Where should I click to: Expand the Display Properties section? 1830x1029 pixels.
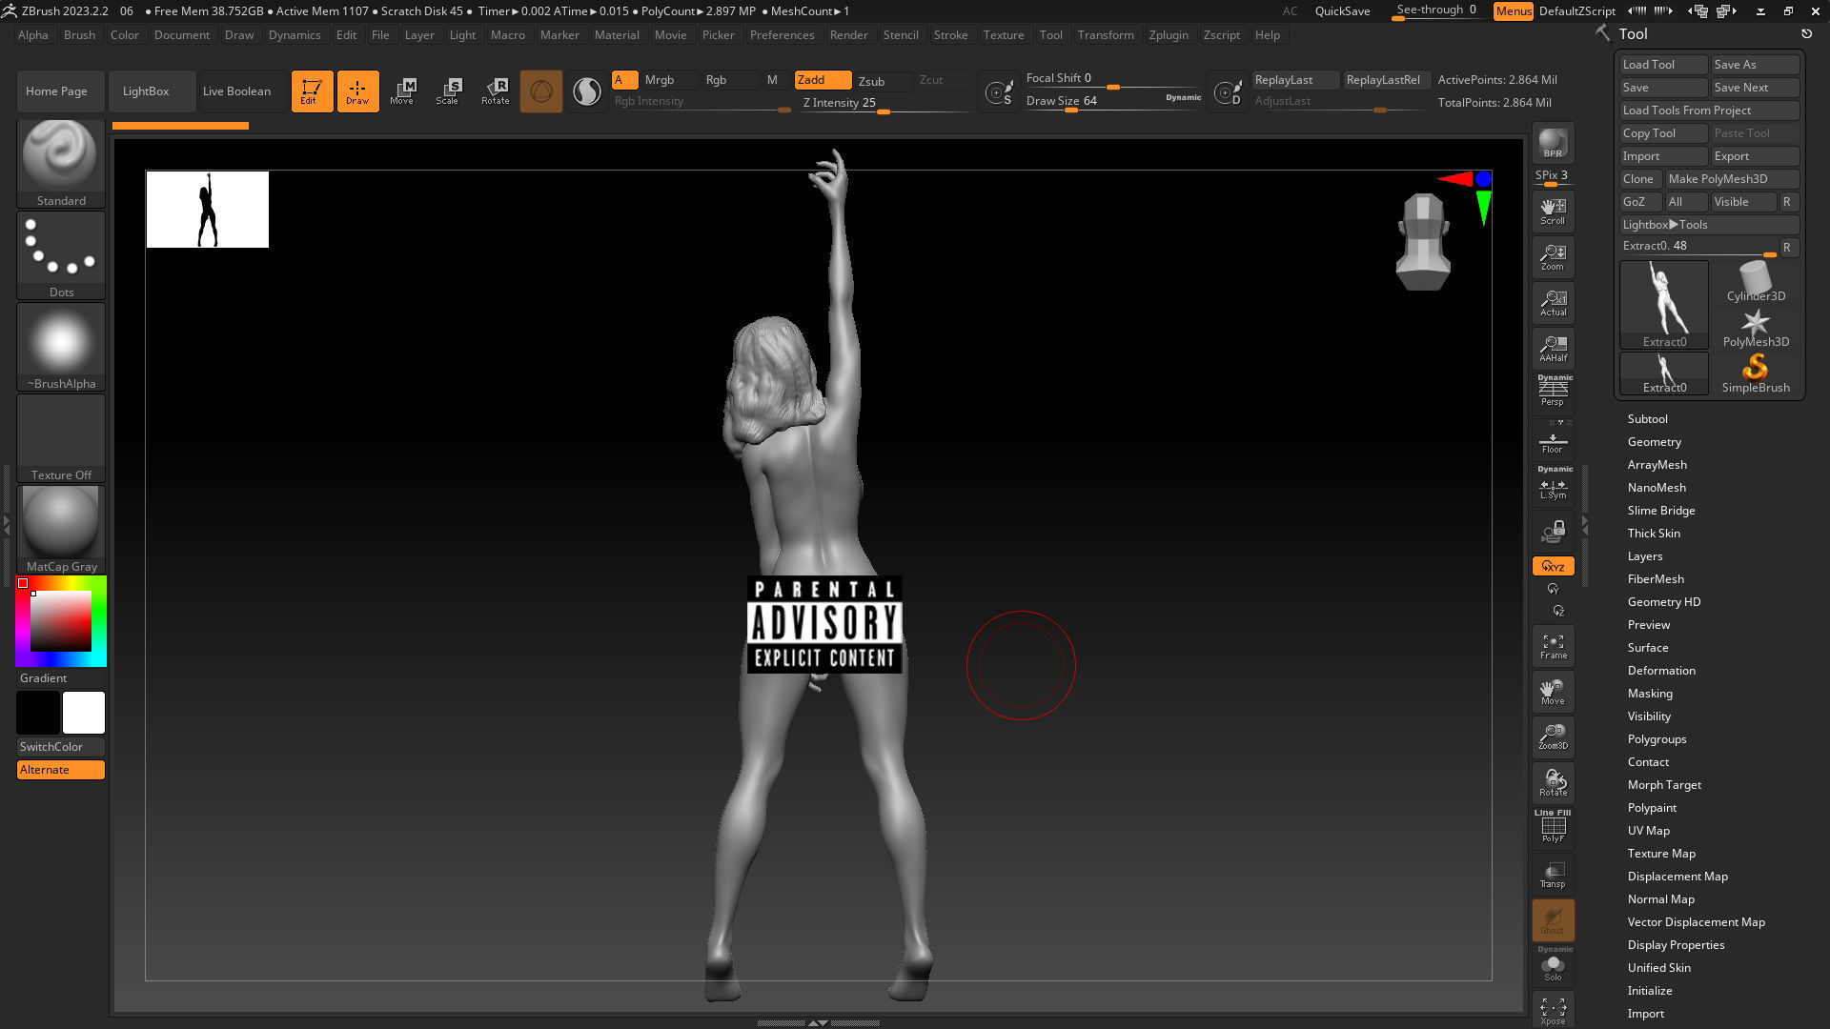(1676, 945)
